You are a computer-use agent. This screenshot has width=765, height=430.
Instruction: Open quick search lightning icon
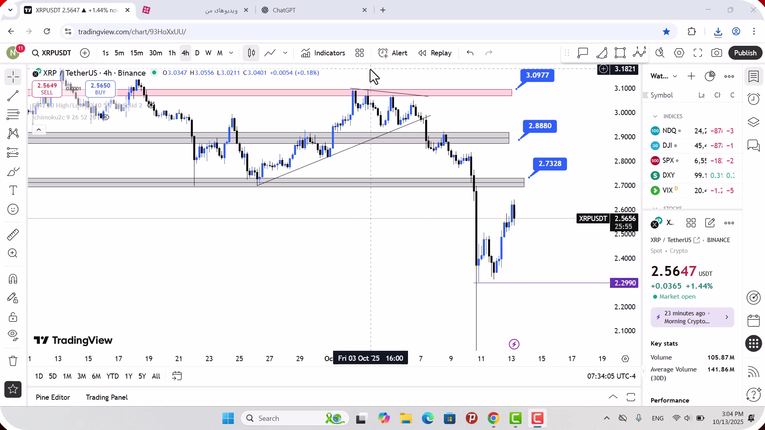(x=660, y=53)
